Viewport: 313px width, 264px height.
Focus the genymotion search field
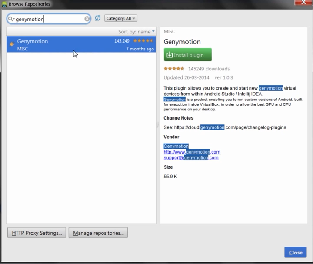[49, 19]
